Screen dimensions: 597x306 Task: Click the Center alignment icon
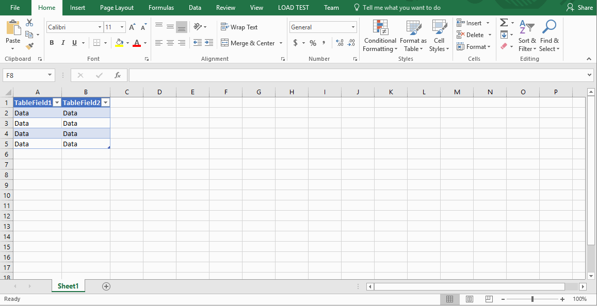[x=170, y=43]
